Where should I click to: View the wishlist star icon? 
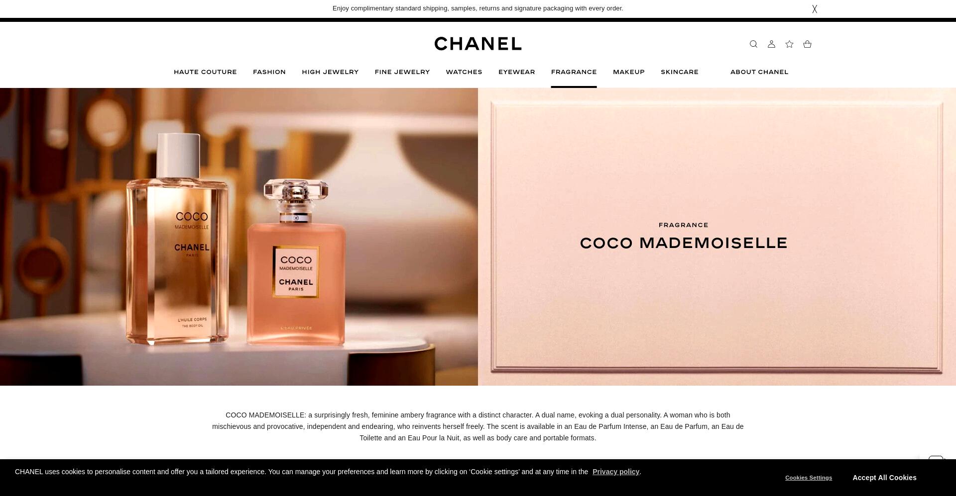click(x=789, y=44)
